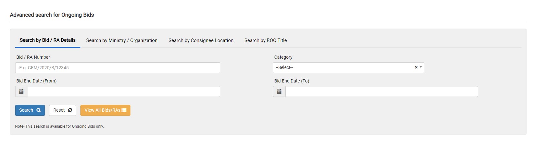This screenshot has width=535, height=146.
Task: Switch to Search by Bid / RA Details tab
Action: [x=48, y=40]
